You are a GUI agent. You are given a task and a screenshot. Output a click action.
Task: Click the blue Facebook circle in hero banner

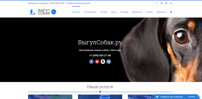[91, 61]
